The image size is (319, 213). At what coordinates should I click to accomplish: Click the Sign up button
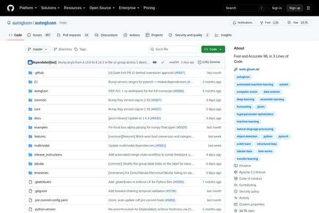point(295,8)
